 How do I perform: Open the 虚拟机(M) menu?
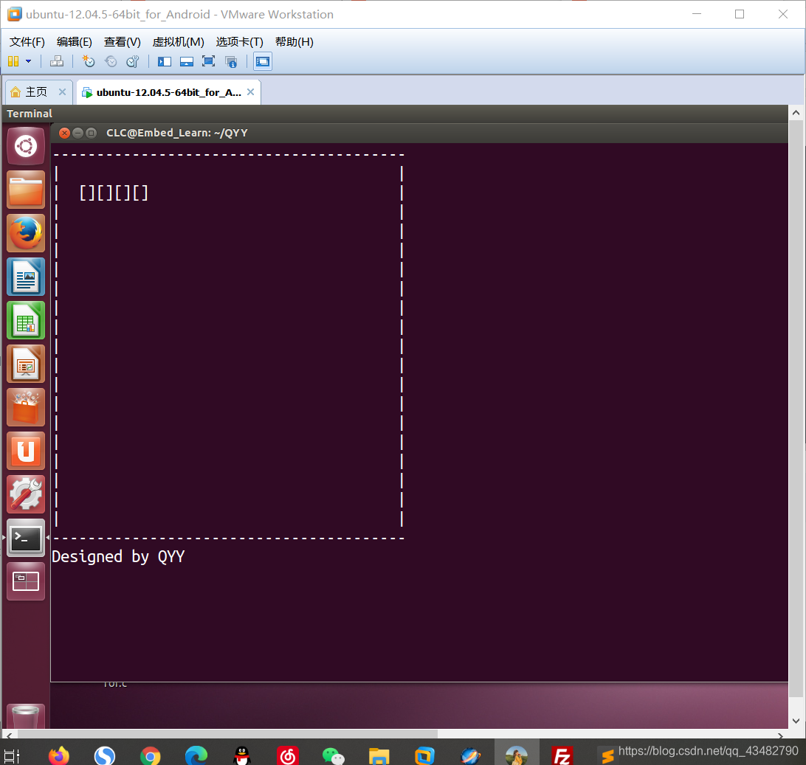point(179,41)
